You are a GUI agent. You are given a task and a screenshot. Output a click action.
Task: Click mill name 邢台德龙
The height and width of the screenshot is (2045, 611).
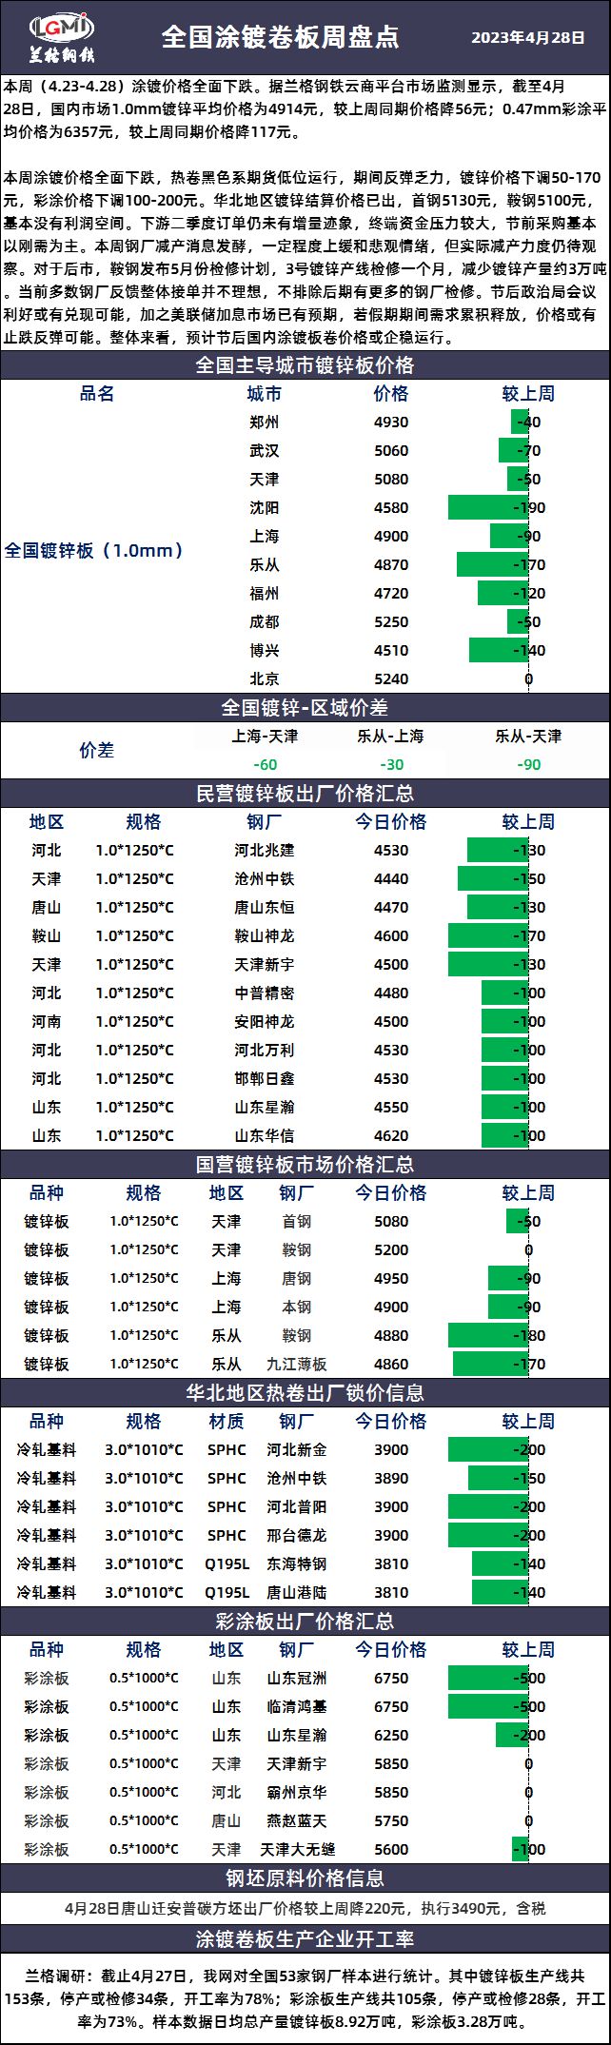tap(296, 1536)
